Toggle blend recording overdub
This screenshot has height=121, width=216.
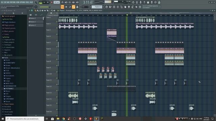coord(74,2)
